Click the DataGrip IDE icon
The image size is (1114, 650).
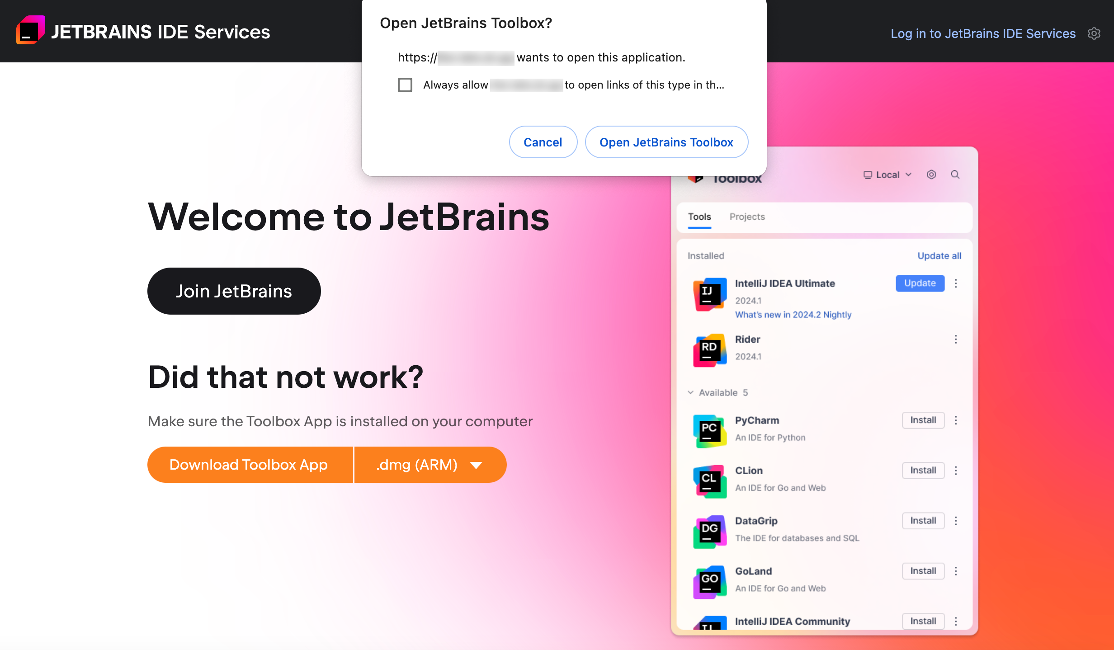pyautogui.click(x=709, y=528)
